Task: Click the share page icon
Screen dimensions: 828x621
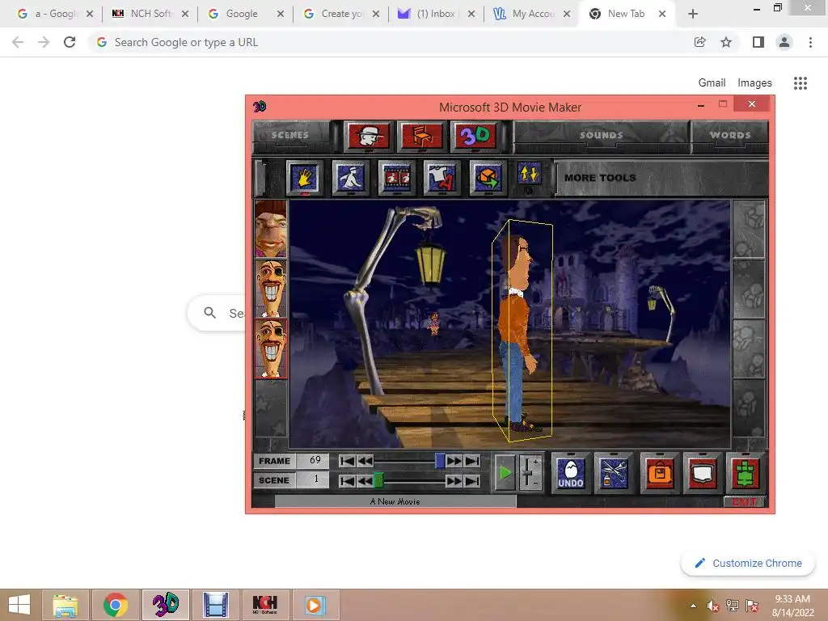Action: click(699, 42)
